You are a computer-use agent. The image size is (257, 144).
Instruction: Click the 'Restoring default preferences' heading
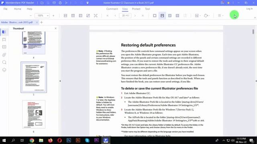pyautogui.click(x=148, y=45)
